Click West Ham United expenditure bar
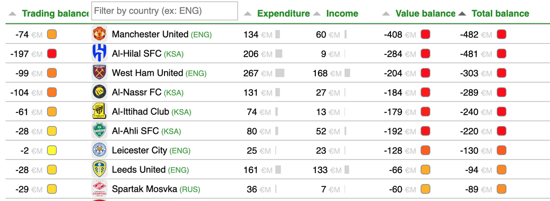The image size is (550, 201). 280,73
